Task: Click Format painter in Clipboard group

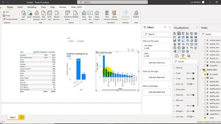Action: (10, 19)
